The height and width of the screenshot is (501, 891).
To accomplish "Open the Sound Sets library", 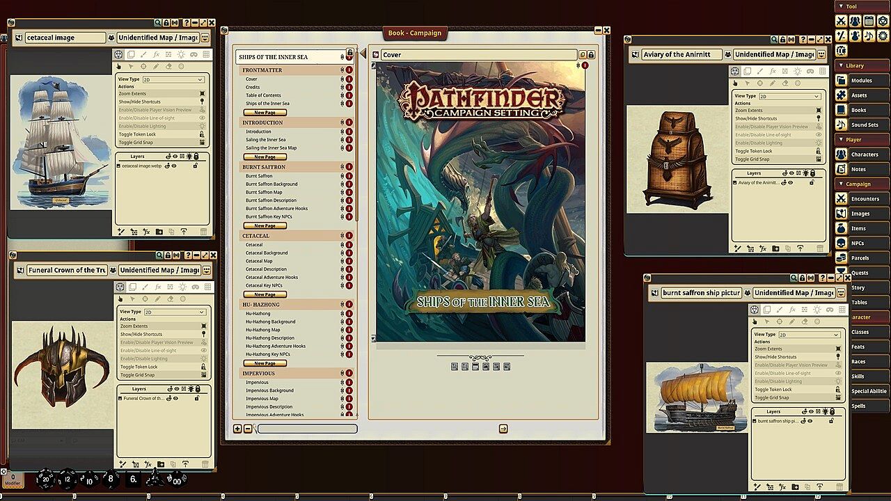I will point(841,125).
